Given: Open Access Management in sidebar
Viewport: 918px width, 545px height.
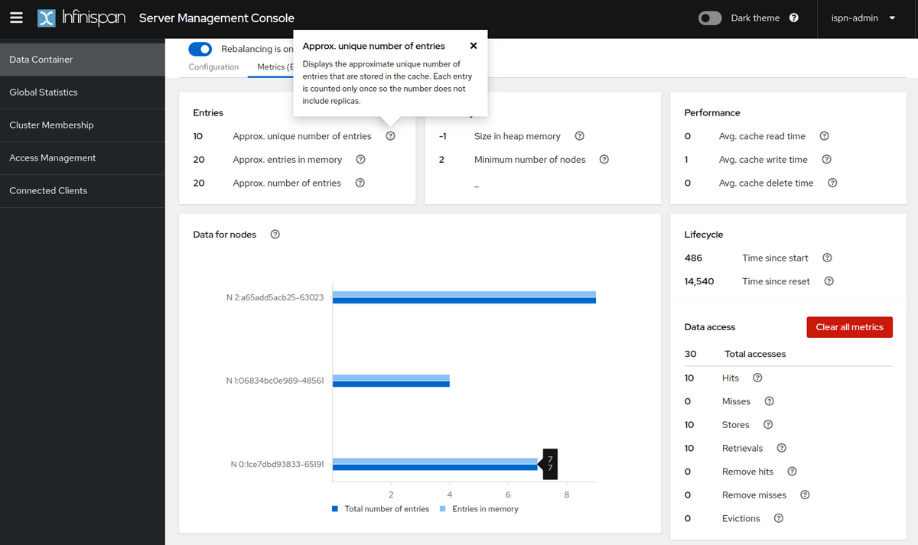Looking at the screenshot, I should click(x=83, y=158).
